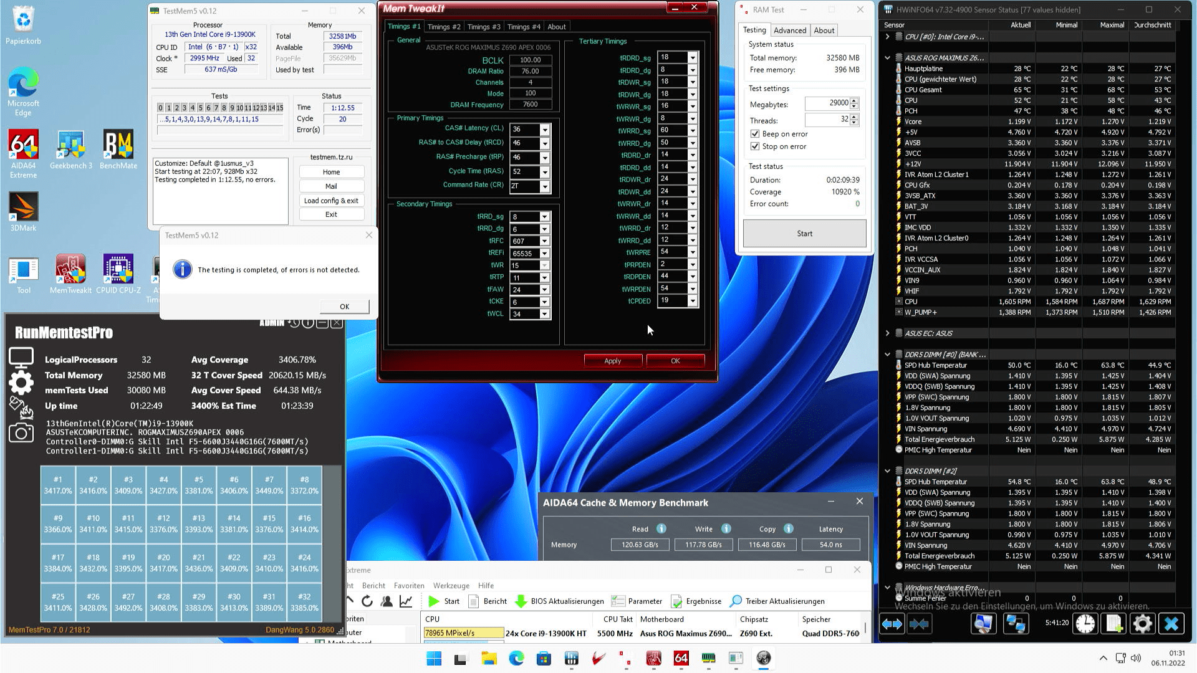
Task: Reset HWiNFO elapsed time clock icon
Action: click(1085, 624)
